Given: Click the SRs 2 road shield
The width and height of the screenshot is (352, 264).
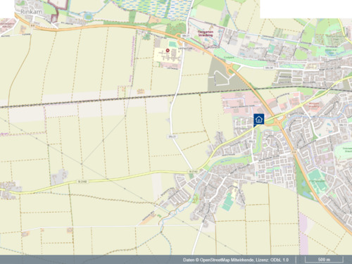Looking at the screenshot, I should pos(251,142).
